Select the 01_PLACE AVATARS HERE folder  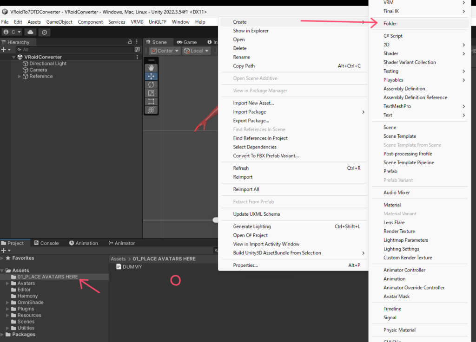(x=47, y=277)
